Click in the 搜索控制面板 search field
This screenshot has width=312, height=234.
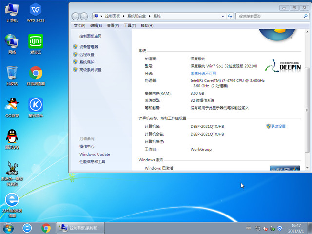pos(270,16)
